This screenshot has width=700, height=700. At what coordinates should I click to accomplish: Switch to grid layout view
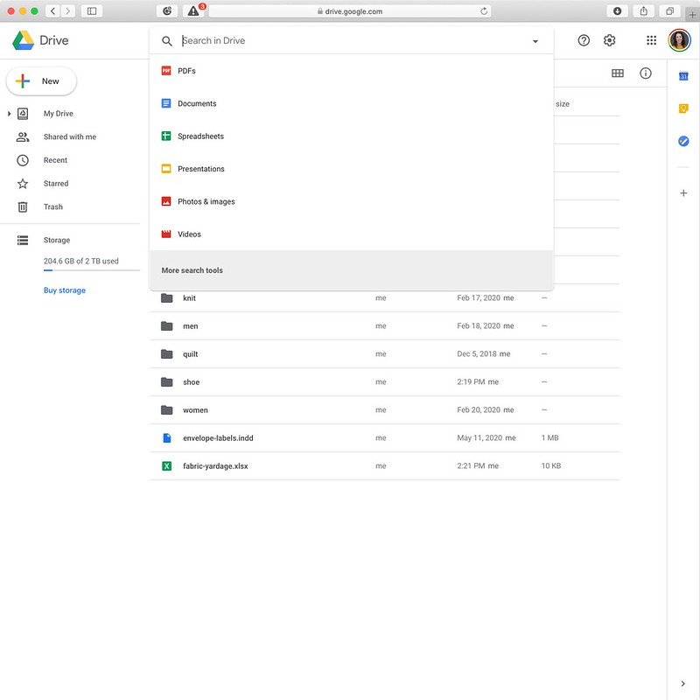point(618,73)
